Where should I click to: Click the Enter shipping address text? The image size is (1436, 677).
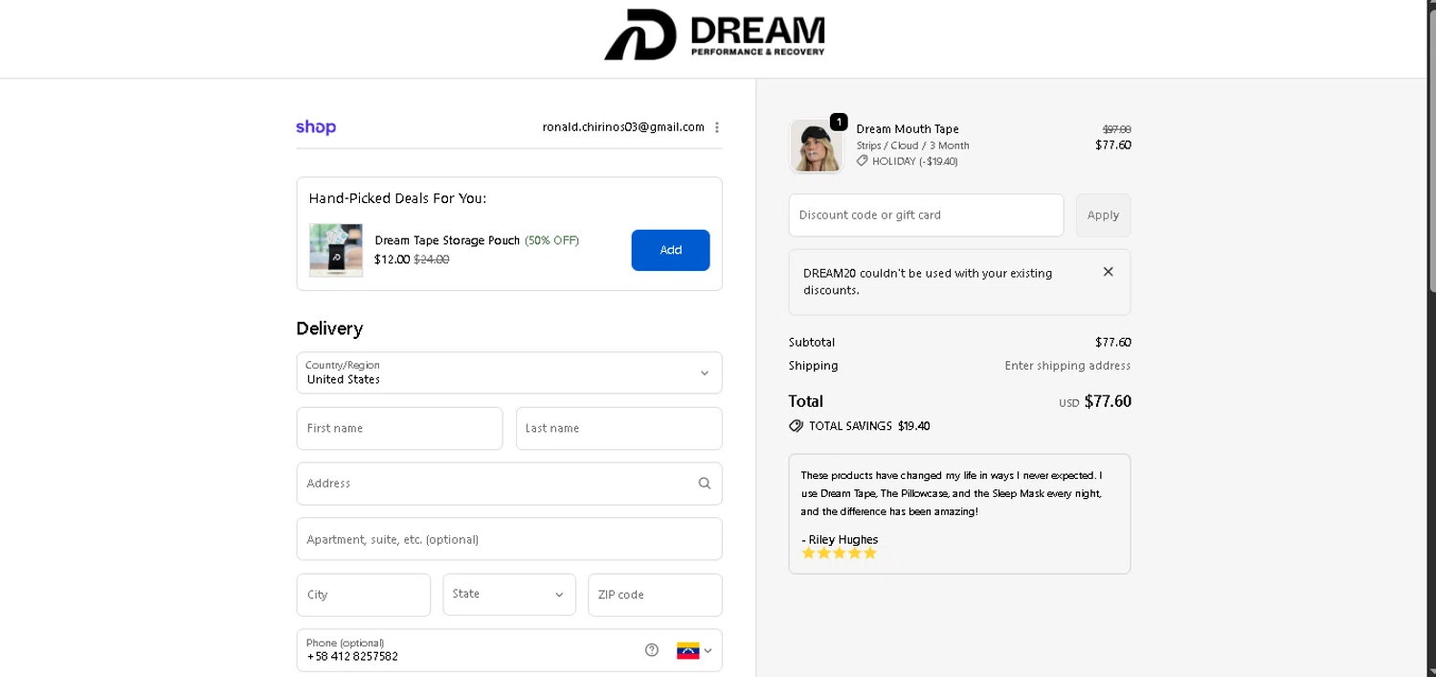coord(1067,366)
